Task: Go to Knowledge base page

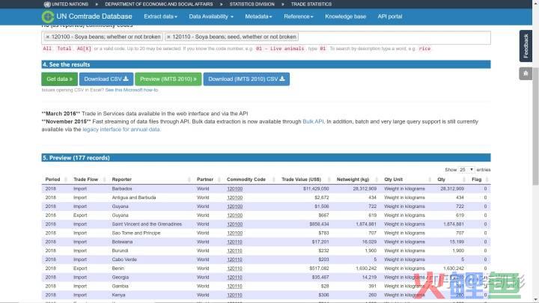Action: click(345, 16)
